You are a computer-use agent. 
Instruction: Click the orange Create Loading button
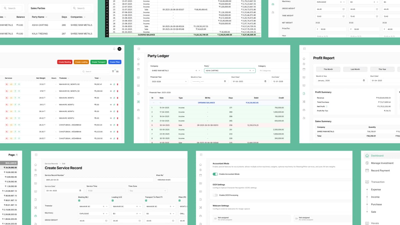click(81, 62)
